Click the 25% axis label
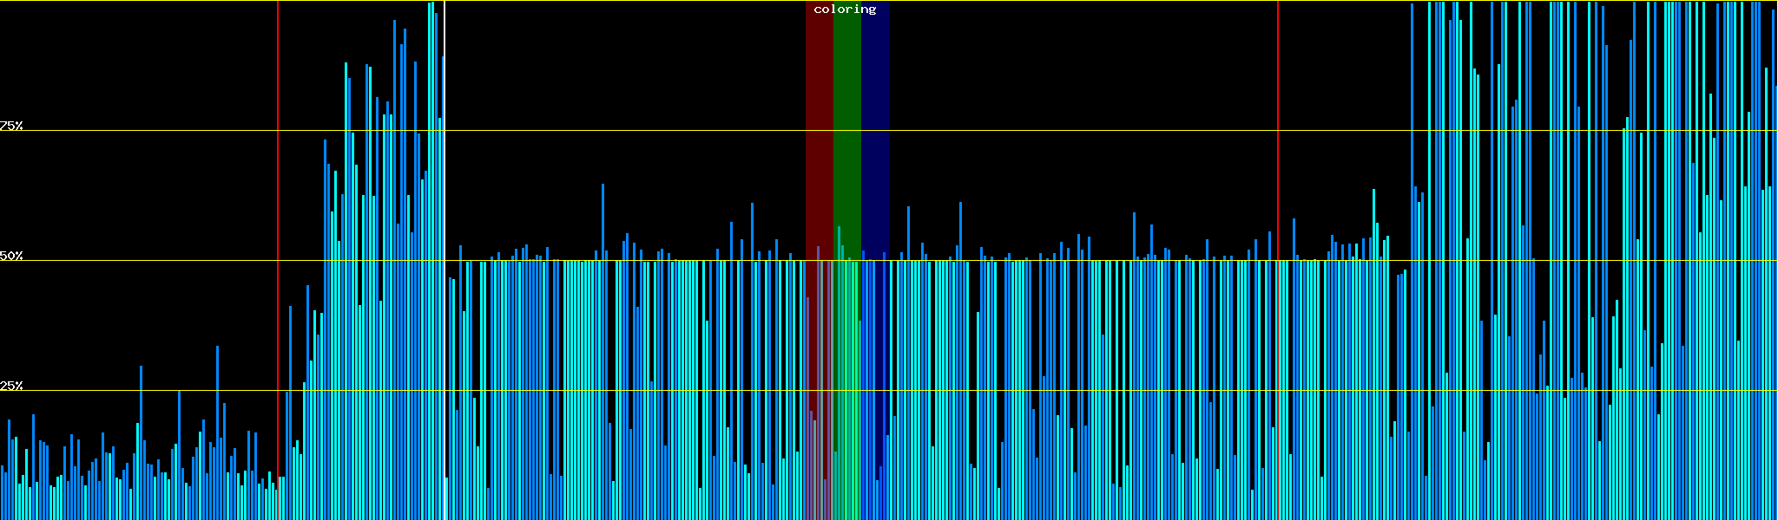The image size is (1778, 520). point(11,386)
